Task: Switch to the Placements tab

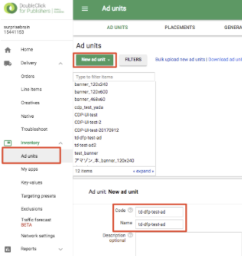Action: 180,28
